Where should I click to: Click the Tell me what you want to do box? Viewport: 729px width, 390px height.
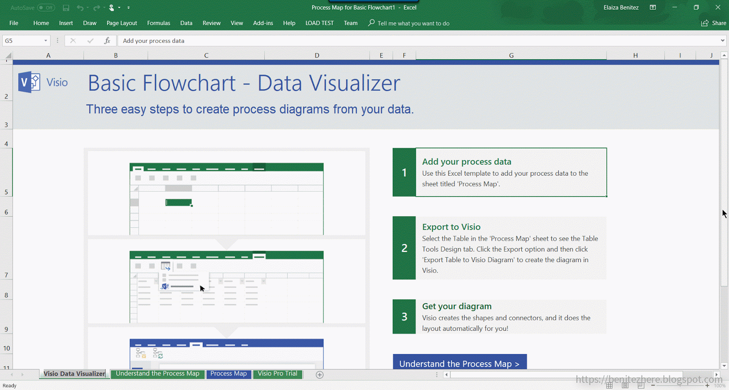(409, 23)
